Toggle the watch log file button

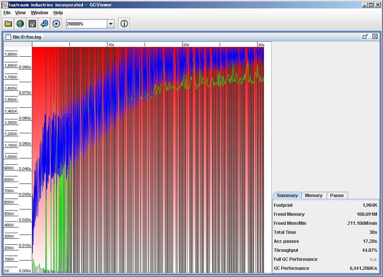[56, 24]
